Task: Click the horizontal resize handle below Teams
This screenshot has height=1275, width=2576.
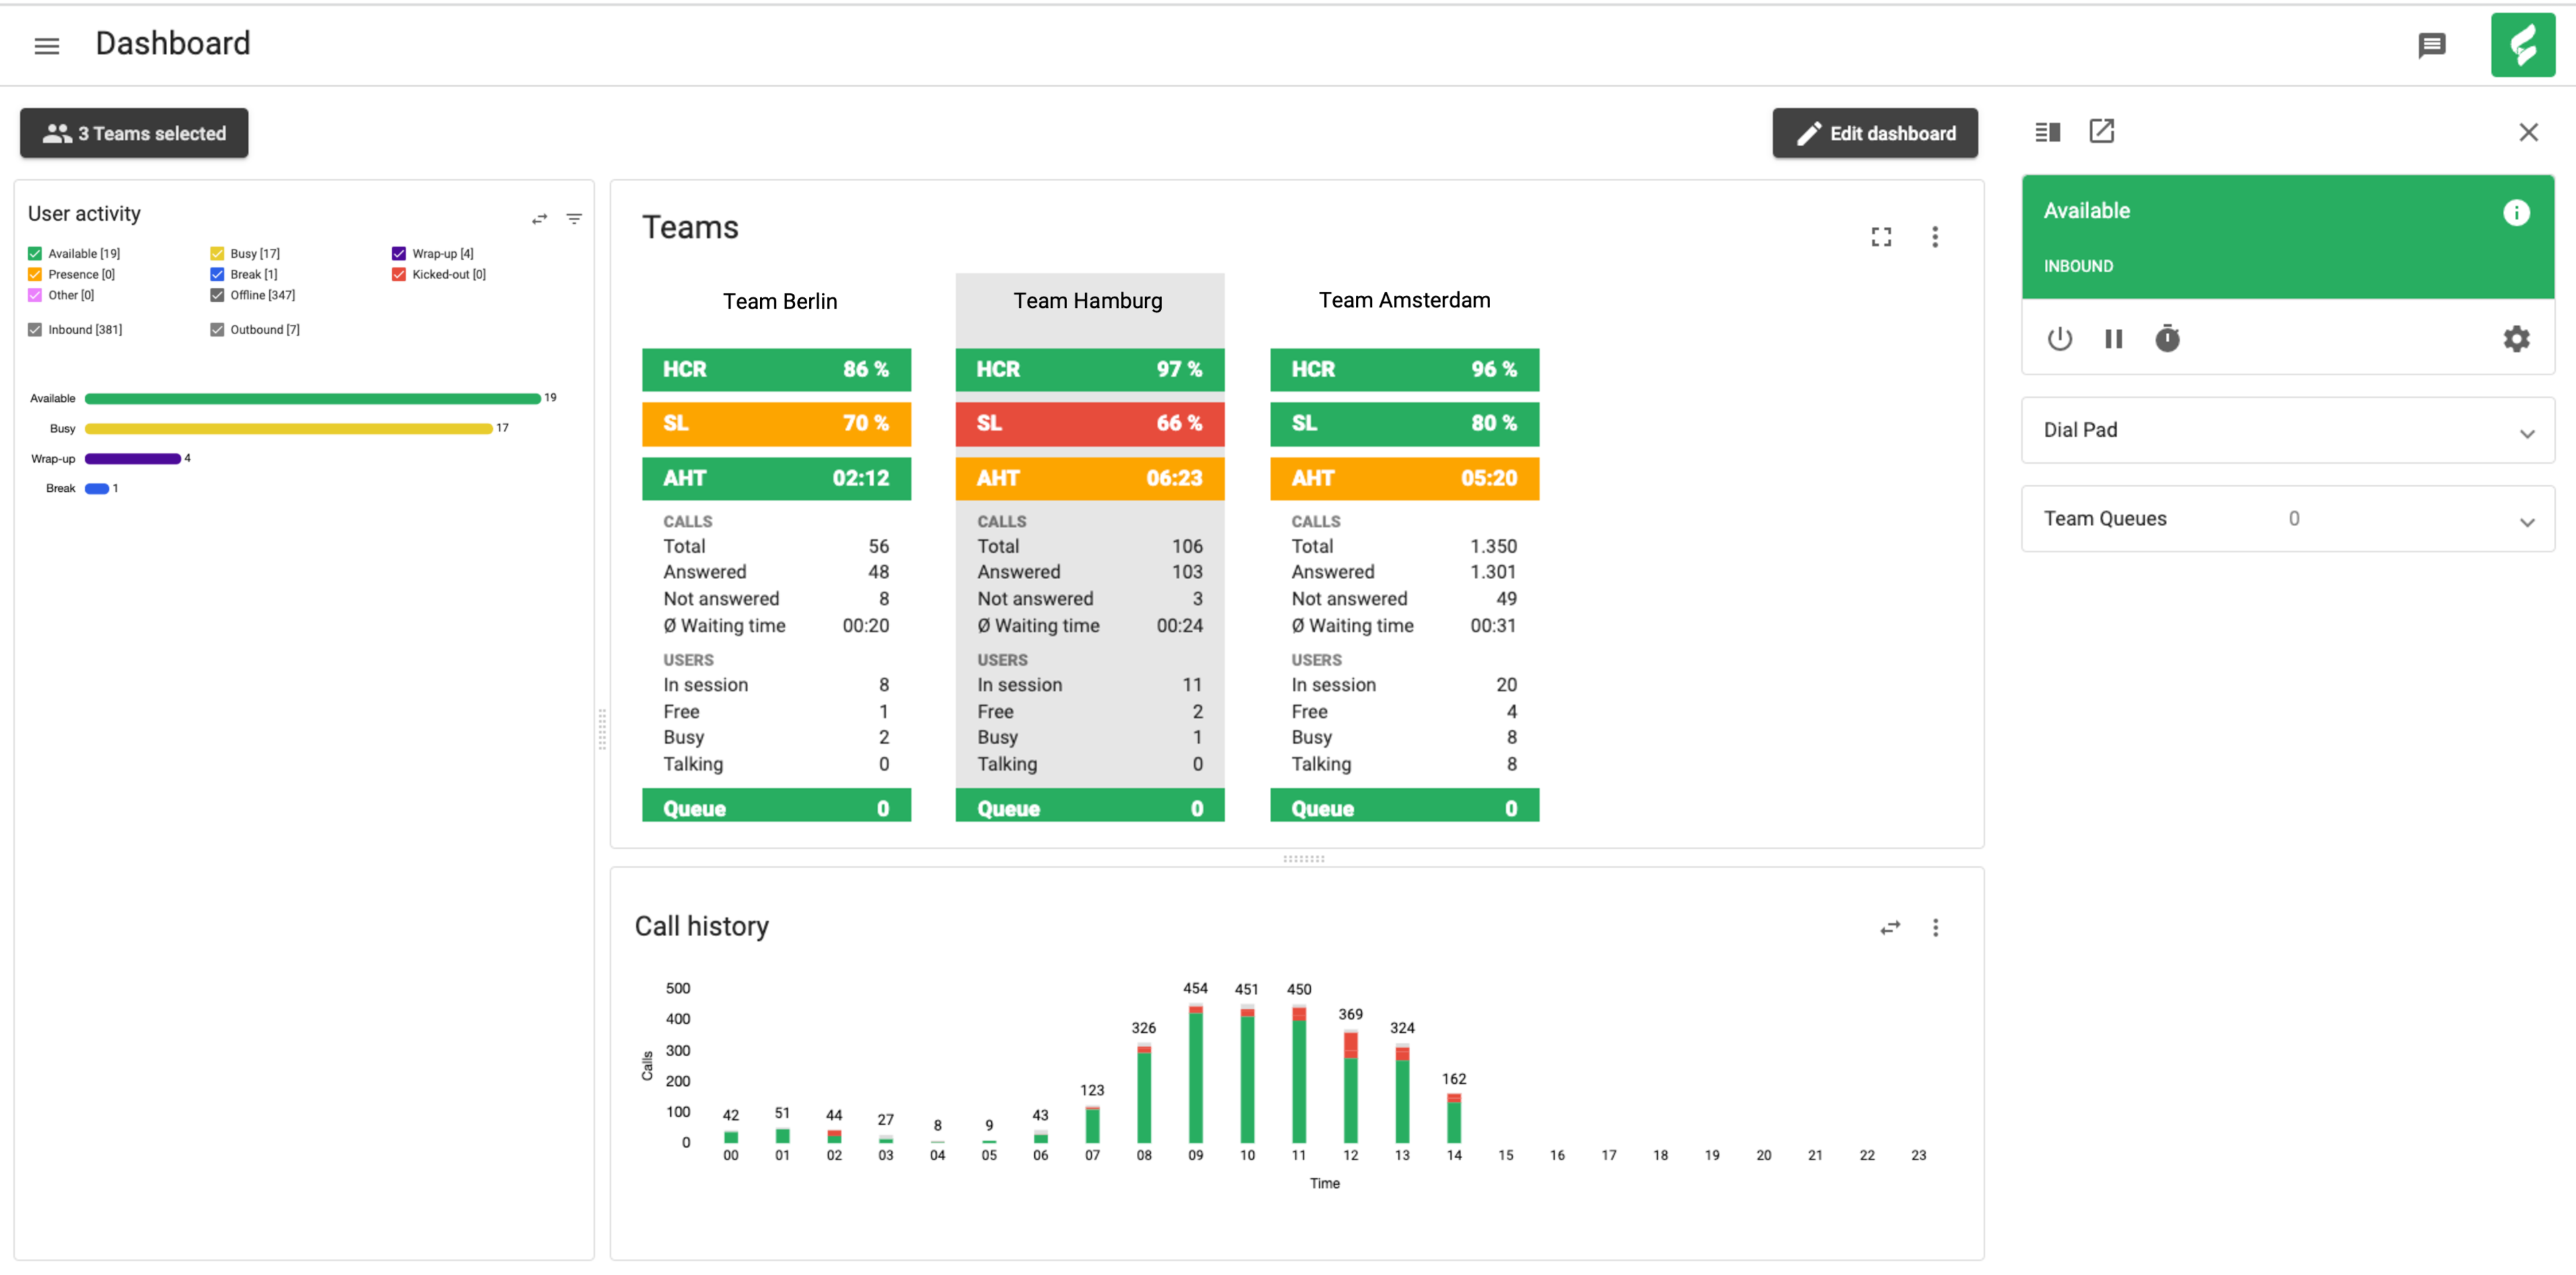Action: tap(1303, 858)
